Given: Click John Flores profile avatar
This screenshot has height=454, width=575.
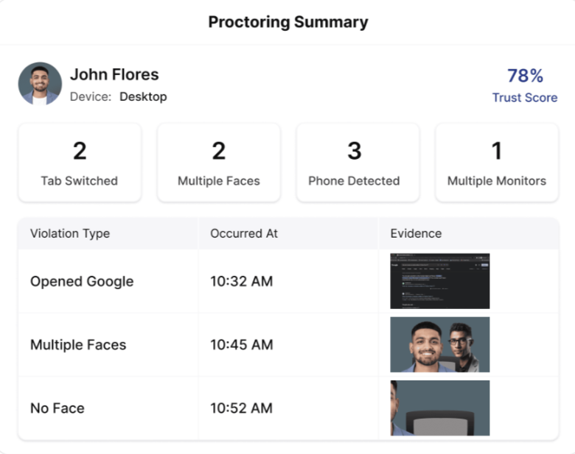Looking at the screenshot, I should pos(40,84).
